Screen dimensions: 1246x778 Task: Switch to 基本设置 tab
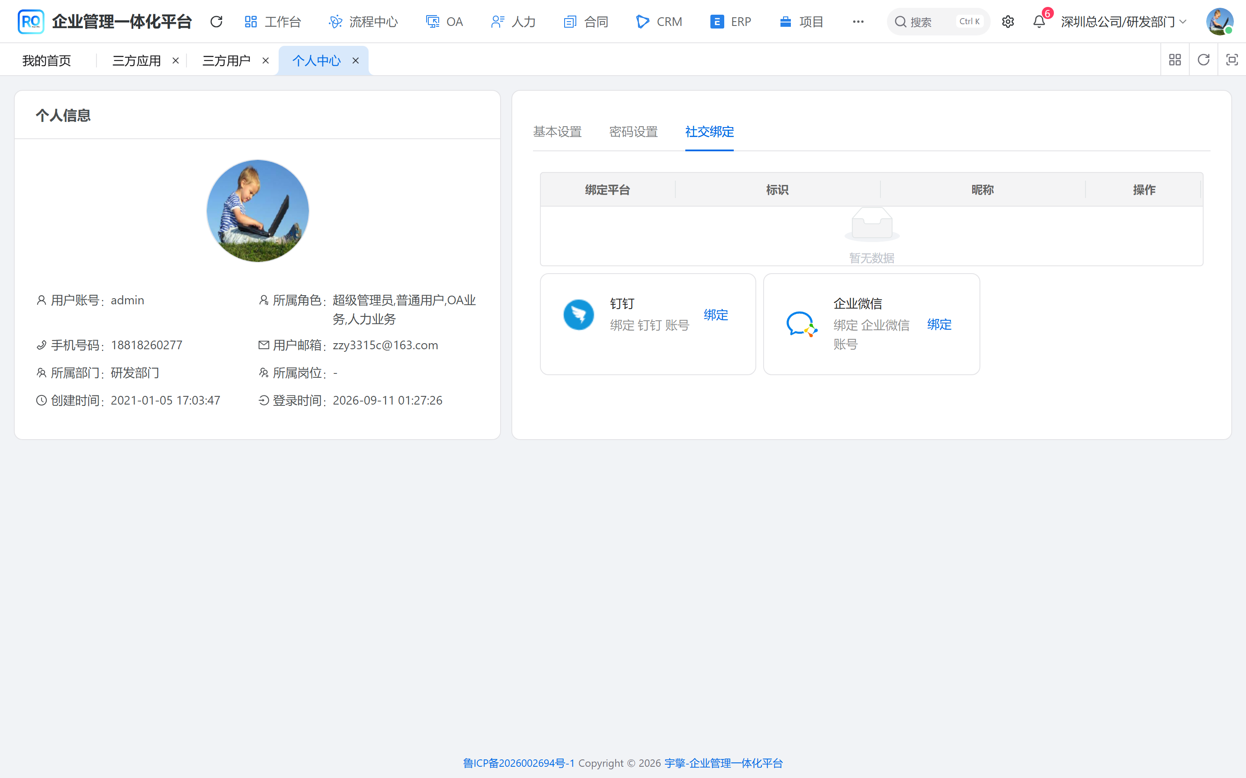tap(557, 132)
